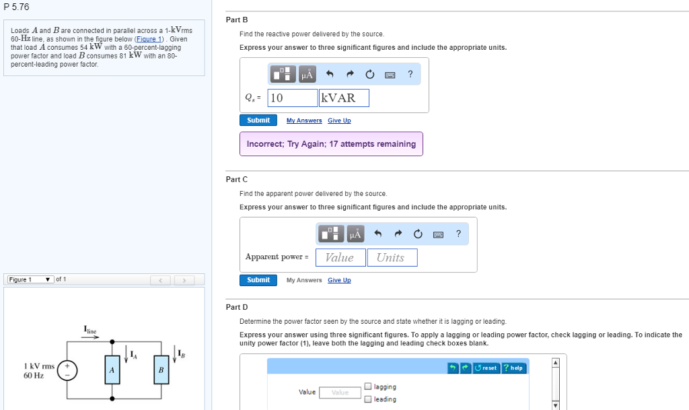
Task: Open Figure 1 link in problem statement
Action: click(149, 38)
